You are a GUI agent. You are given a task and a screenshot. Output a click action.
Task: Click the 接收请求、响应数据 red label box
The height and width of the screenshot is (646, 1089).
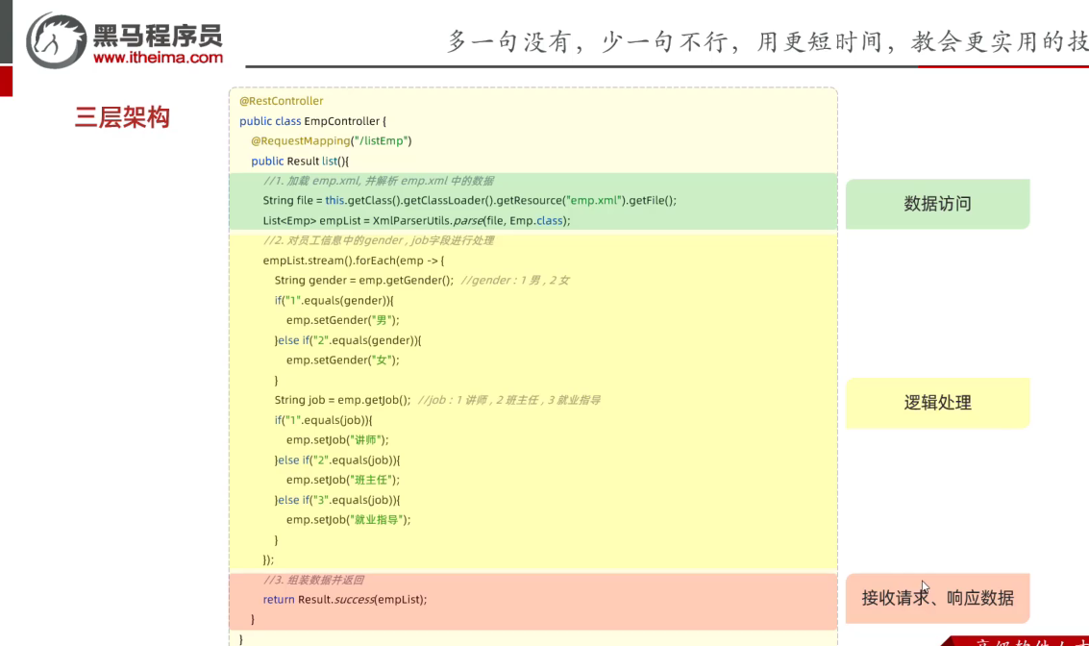click(937, 598)
